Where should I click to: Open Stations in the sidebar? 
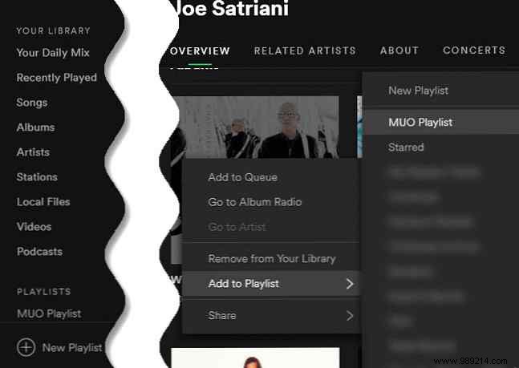(x=37, y=177)
